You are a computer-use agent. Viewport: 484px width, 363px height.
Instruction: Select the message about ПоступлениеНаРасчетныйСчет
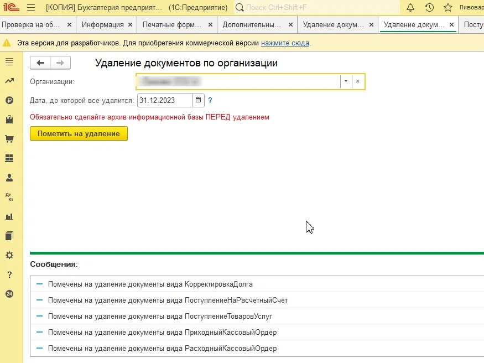(x=257, y=300)
